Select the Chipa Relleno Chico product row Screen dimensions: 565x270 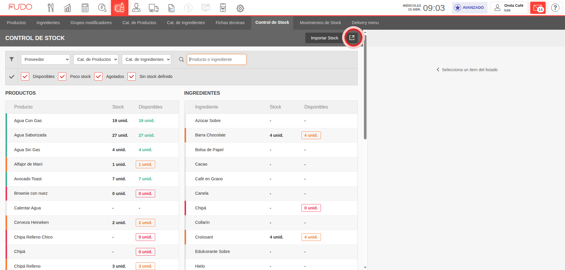coord(92,237)
